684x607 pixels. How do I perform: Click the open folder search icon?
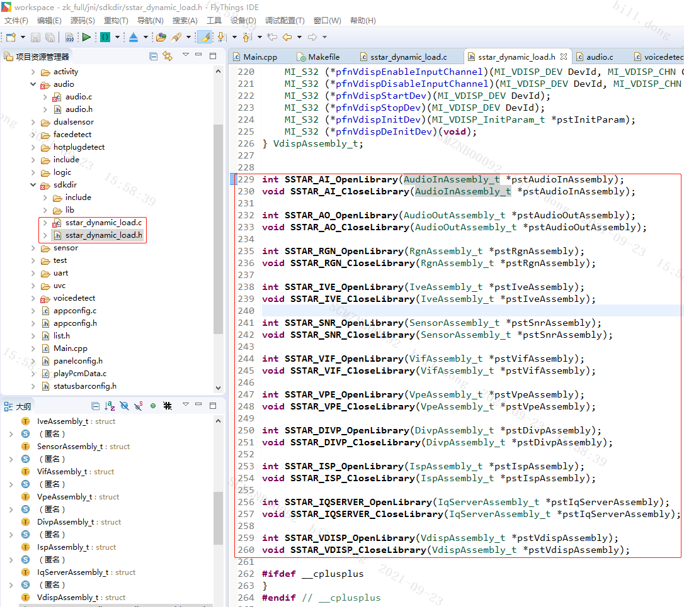pyautogui.click(x=161, y=37)
